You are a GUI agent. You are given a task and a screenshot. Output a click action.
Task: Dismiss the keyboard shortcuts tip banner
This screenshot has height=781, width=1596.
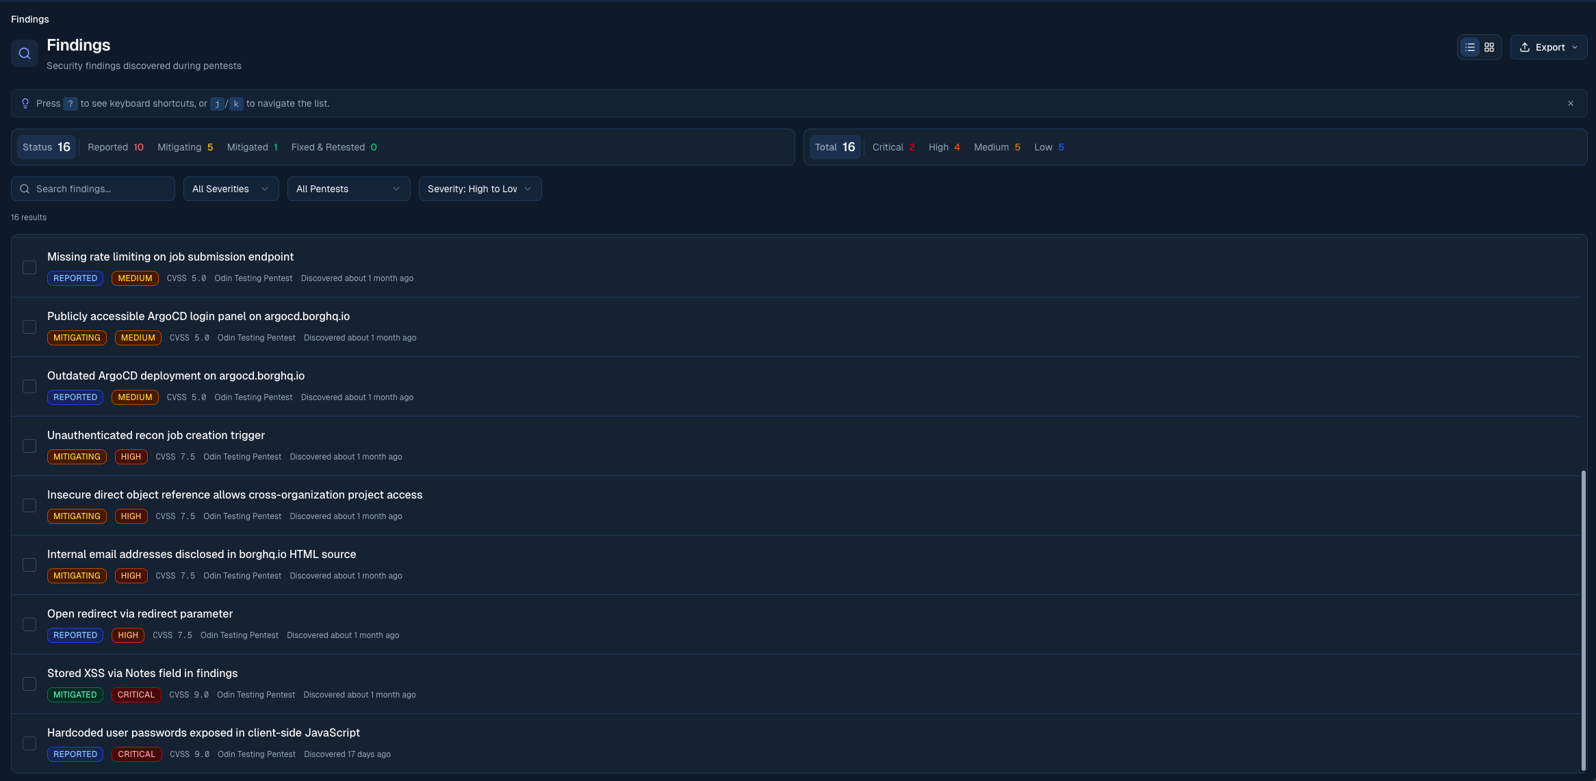pos(1570,103)
